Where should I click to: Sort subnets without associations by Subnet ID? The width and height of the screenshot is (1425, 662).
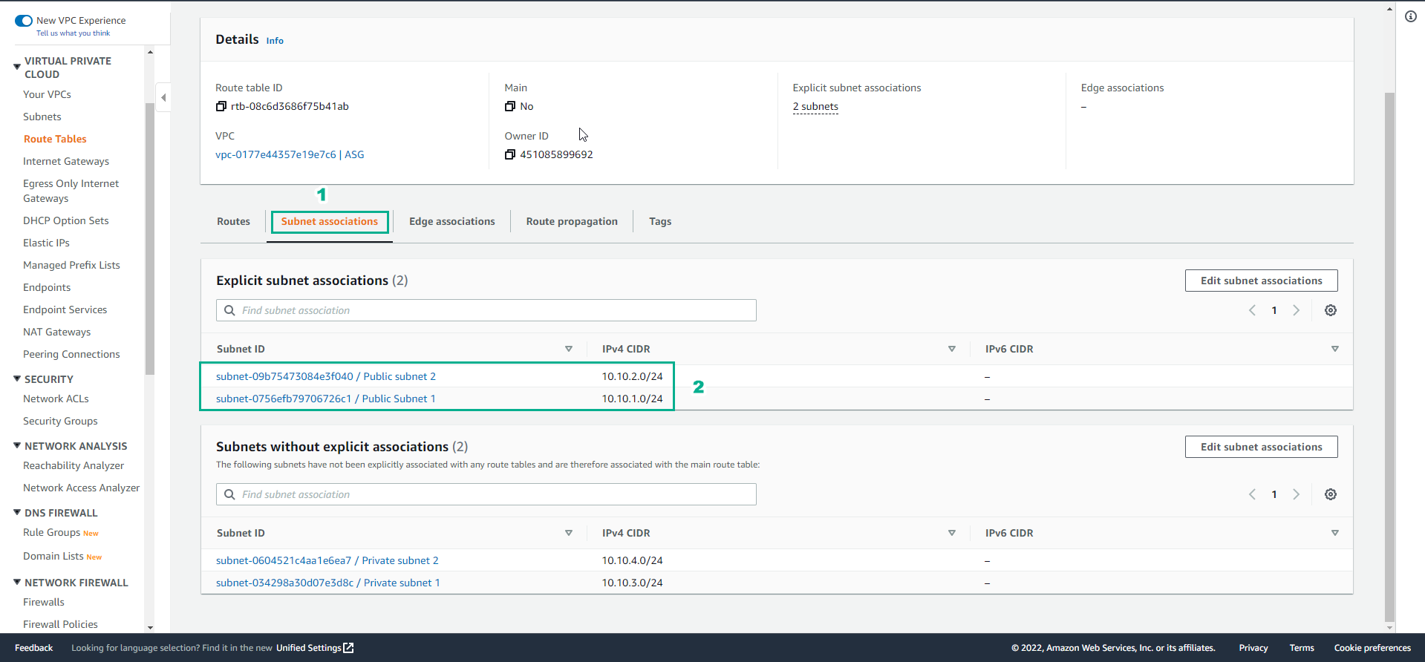click(x=569, y=533)
